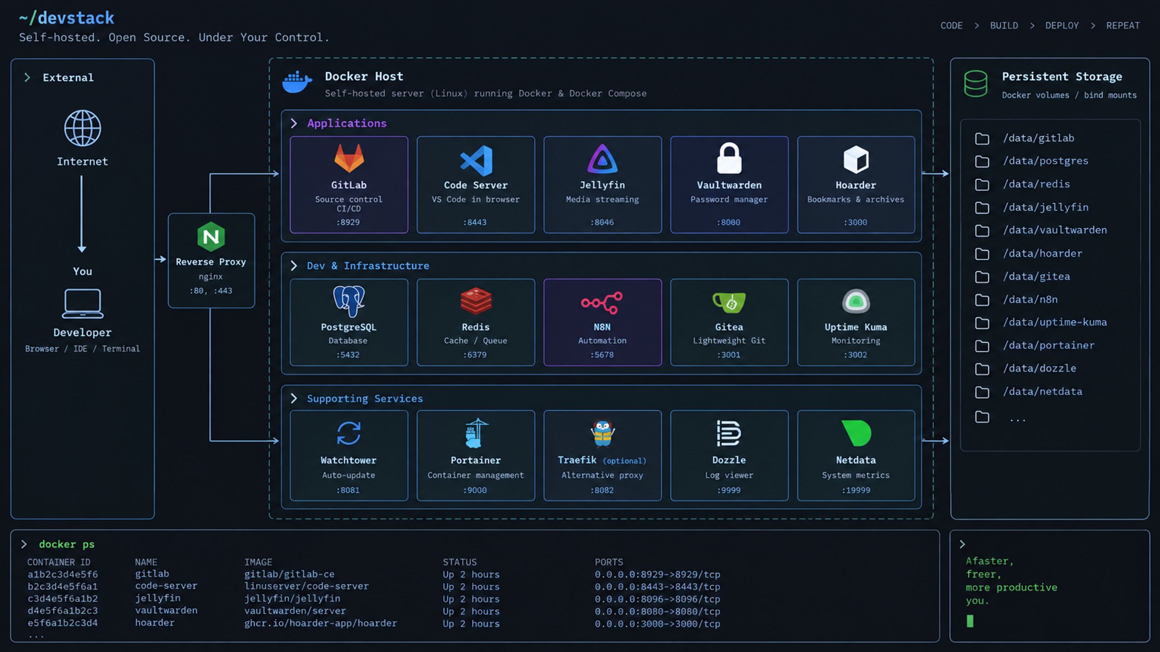Image resolution: width=1160 pixels, height=652 pixels.
Task: Select the Gitea tea cup icon
Action: [x=729, y=302]
